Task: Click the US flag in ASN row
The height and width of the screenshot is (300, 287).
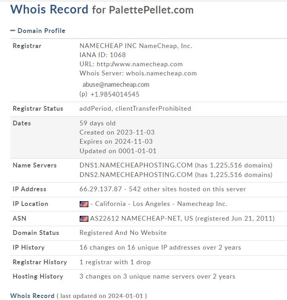Action: tap(84, 219)
